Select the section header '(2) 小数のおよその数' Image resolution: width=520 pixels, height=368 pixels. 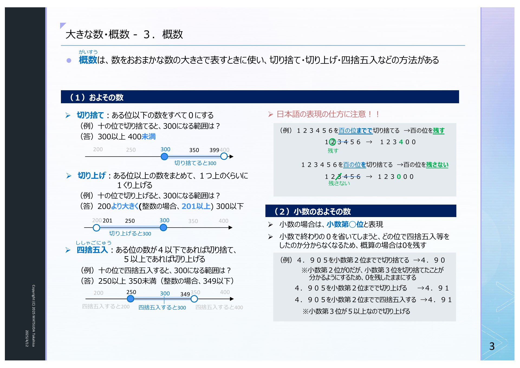point(361,211)
